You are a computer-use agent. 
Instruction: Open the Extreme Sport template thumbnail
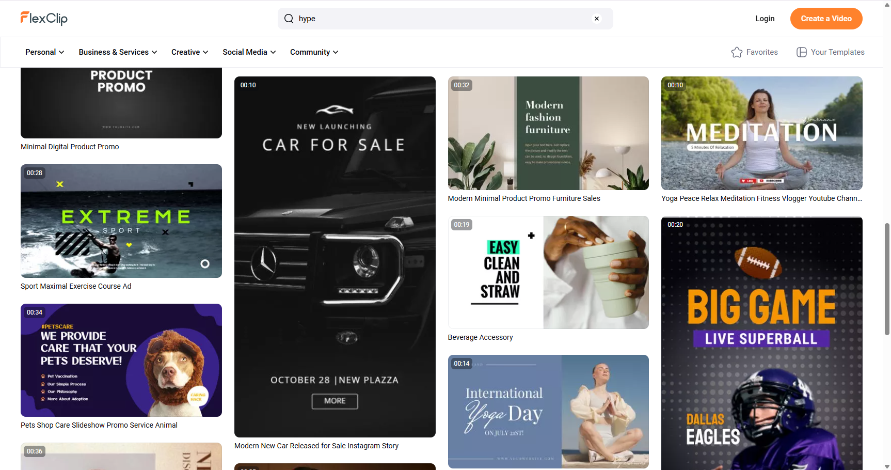point(121,221)
